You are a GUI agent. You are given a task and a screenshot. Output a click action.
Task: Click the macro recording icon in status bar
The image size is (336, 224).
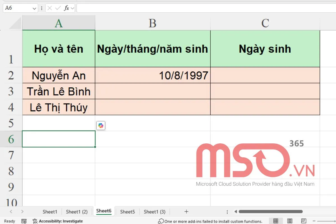click(24, 221)
